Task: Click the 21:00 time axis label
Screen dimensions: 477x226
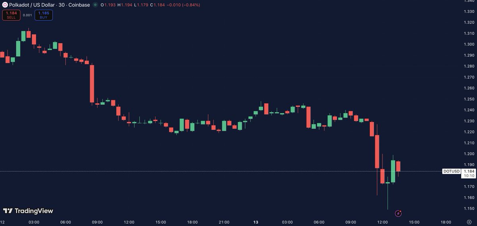Action: click(224, 222)
